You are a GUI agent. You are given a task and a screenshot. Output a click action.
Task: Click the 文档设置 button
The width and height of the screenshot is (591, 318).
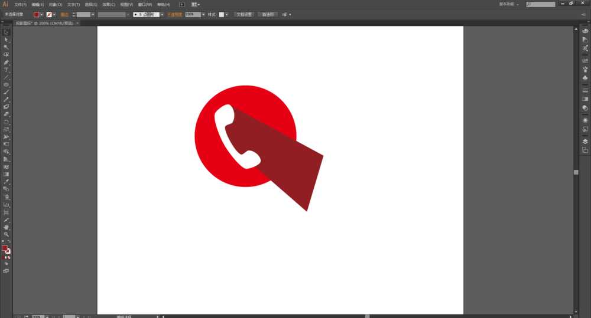[x=244, y=14]
